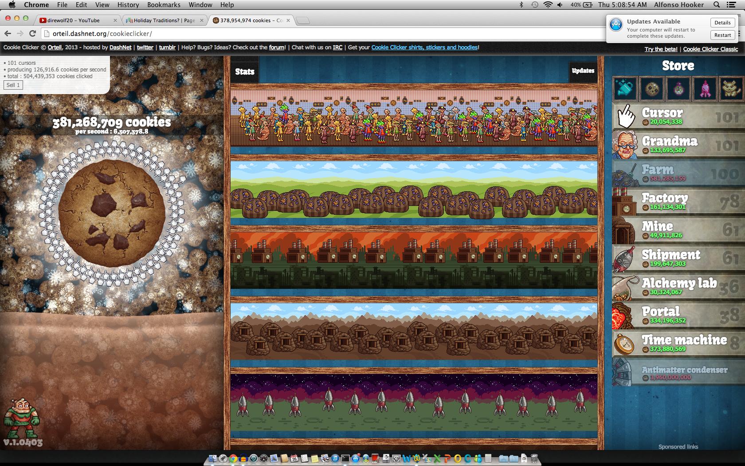Open the Edit menu
This screenshot has height=466, width=745.
(81, 5)
